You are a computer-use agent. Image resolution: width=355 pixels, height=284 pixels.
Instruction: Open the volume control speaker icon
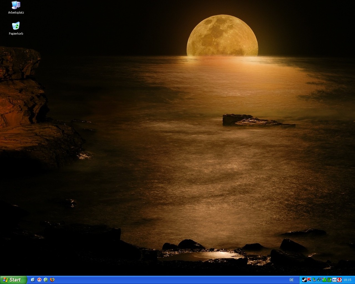coord(334,280)
